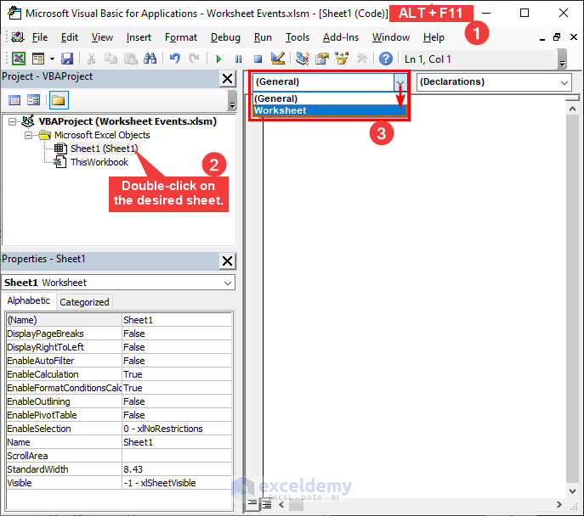Open the Add-Ins menu
The image size is (584, 516).
click(340, 37)
